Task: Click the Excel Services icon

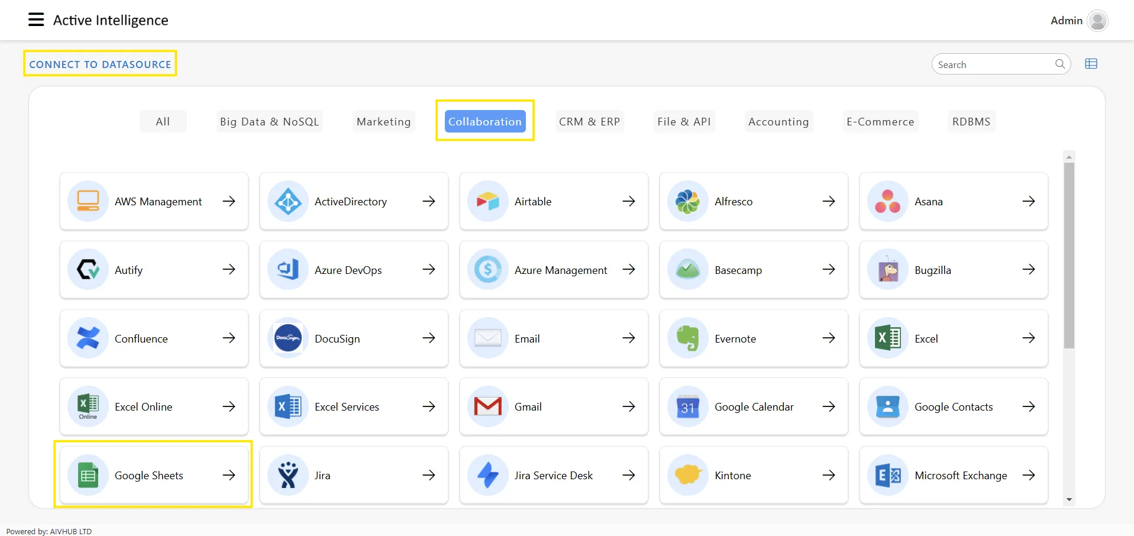Action: pyautogui.click(x=288, y=406)
